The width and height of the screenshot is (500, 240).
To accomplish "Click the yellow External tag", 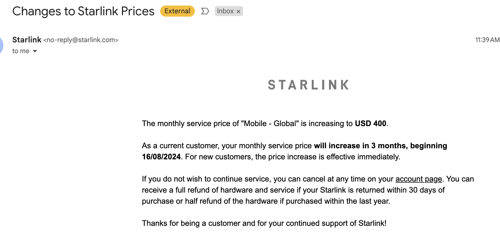I will [x=177, y=11].
